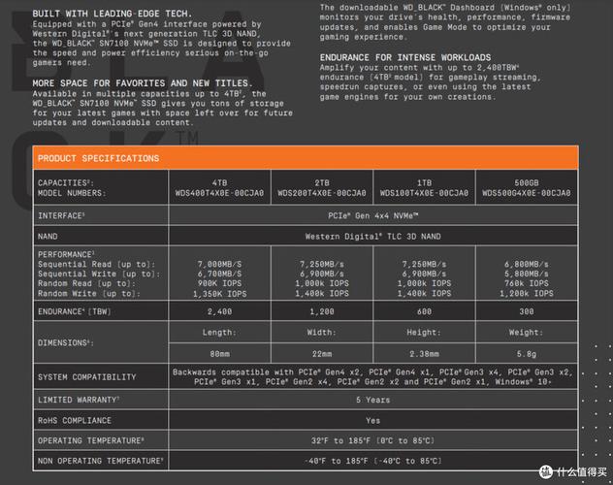This screenshot has height=485, width=613.
Task: Click the Limited Warranty row label
Action: [x=80, y=400]
